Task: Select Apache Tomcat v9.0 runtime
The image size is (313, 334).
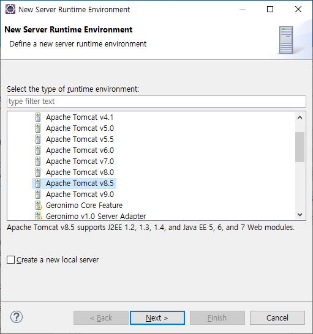Action: tap(80, 195)
